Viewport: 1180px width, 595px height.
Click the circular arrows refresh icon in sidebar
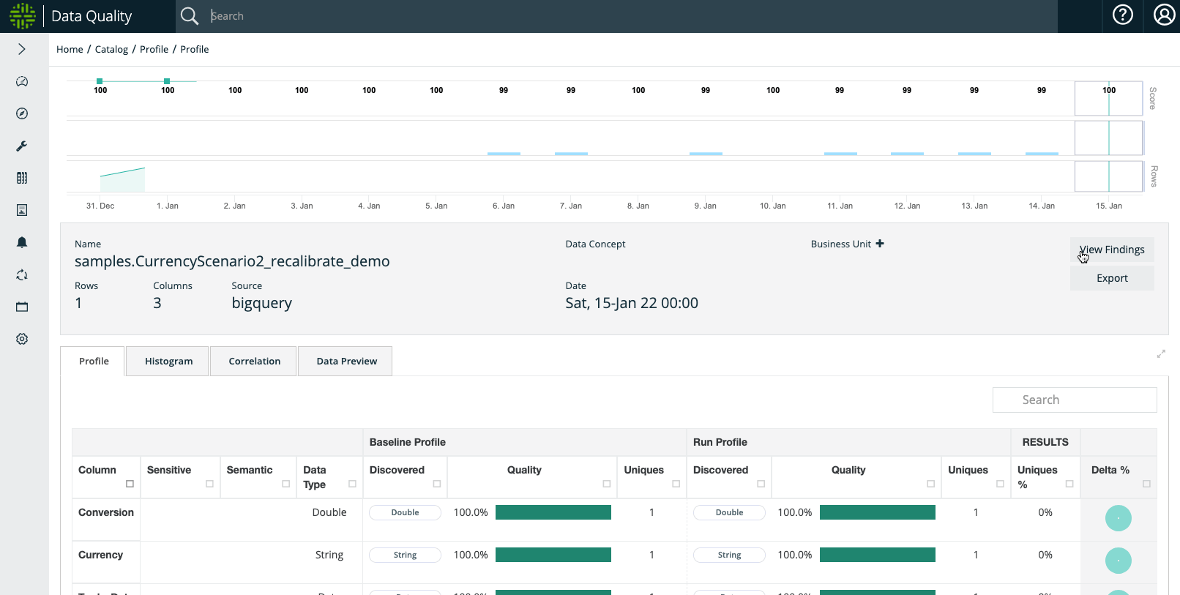click(x=22, y=274)
